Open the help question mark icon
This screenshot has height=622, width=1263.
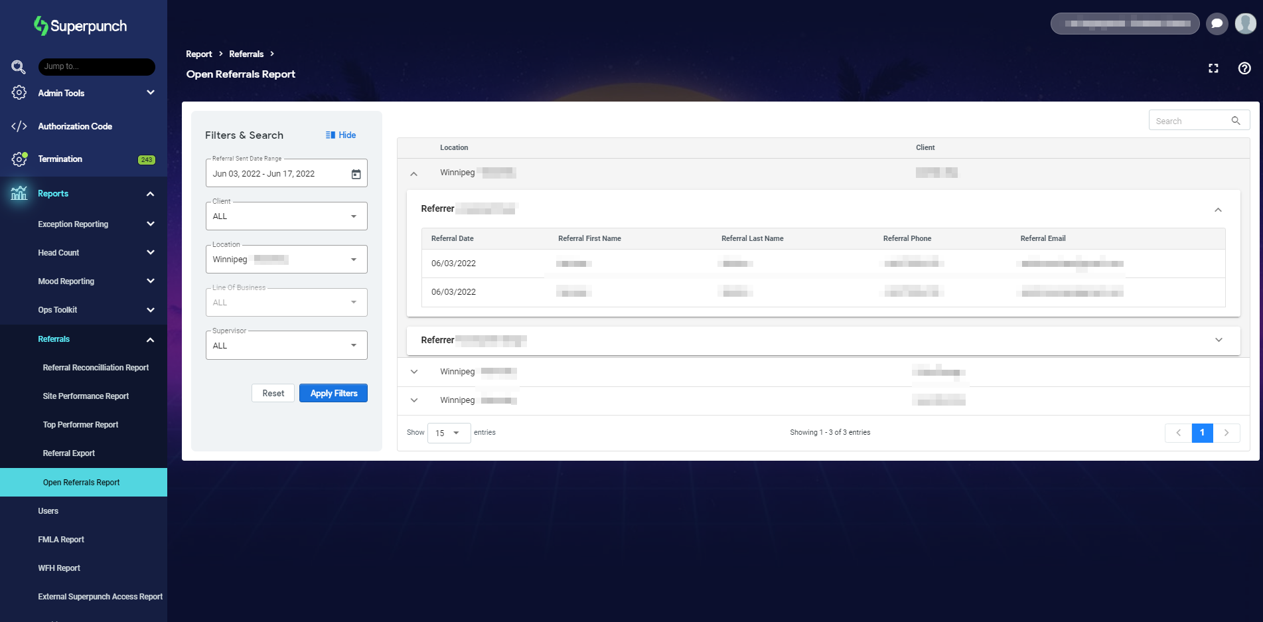click(1244, 68)
